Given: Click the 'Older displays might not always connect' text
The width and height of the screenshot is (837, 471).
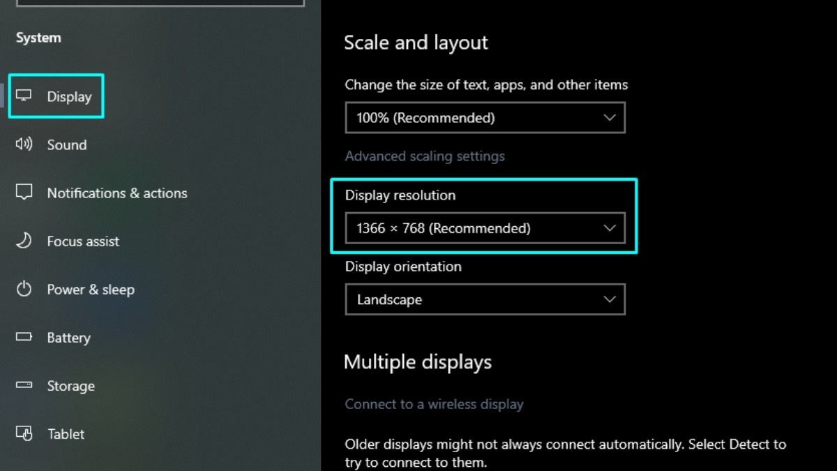Looking at the screenshot, I should point(566,453).
